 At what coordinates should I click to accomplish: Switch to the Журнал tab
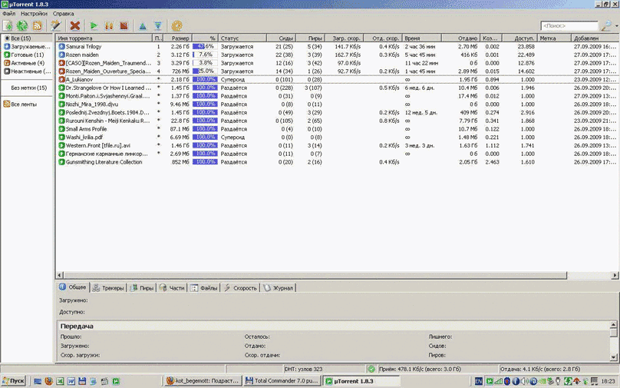pyautogui.click(x=279, y=288)
